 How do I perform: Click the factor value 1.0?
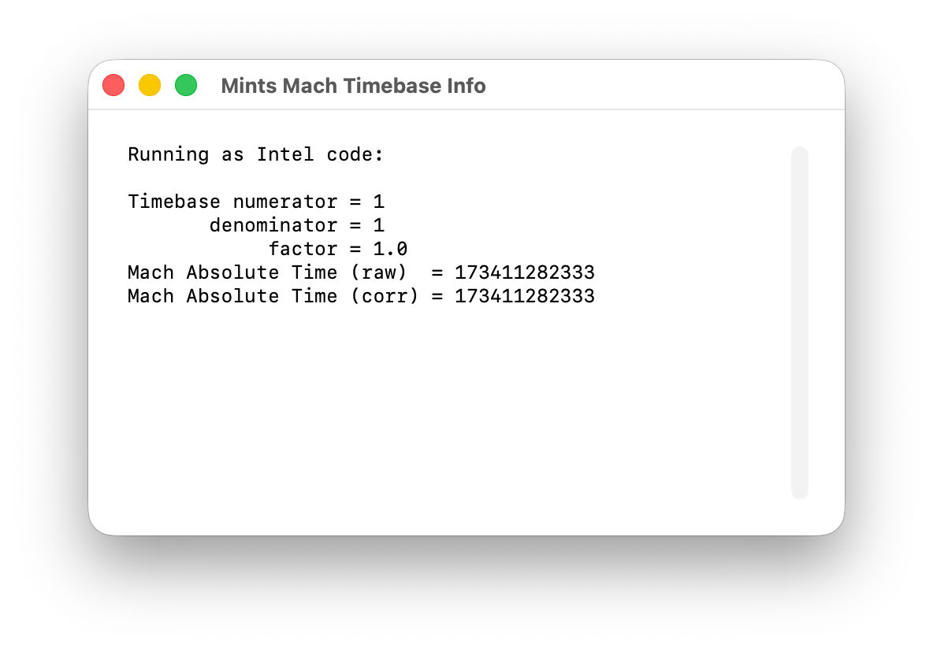[390, 249]
